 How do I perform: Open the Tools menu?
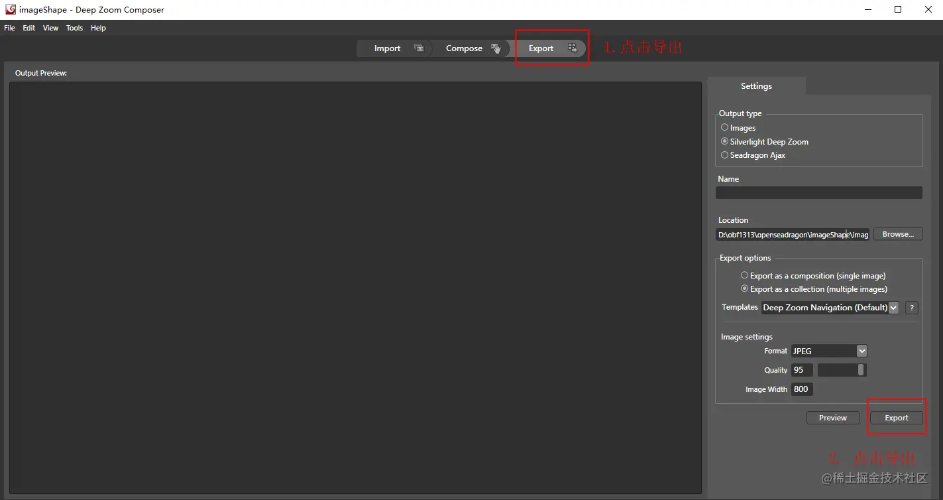pyautogui.click(x=75, y=28)
